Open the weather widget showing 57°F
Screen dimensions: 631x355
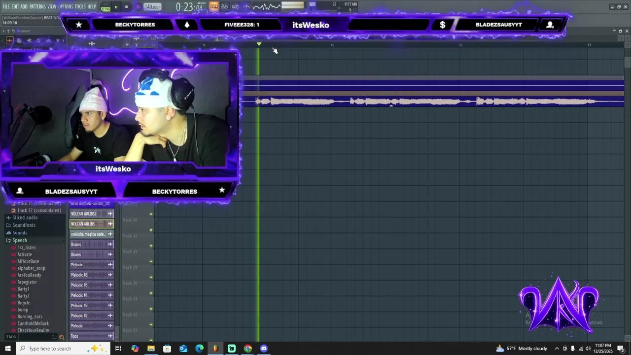pos(522,349)
